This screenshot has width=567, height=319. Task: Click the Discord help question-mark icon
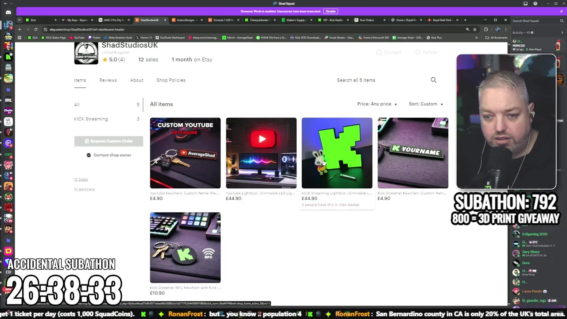point(535,4)
